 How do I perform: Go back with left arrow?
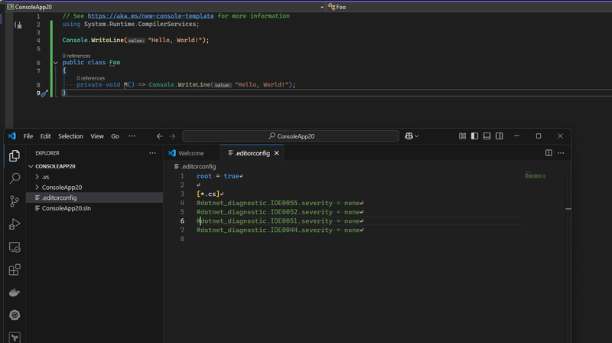click(x=160, y=136)
